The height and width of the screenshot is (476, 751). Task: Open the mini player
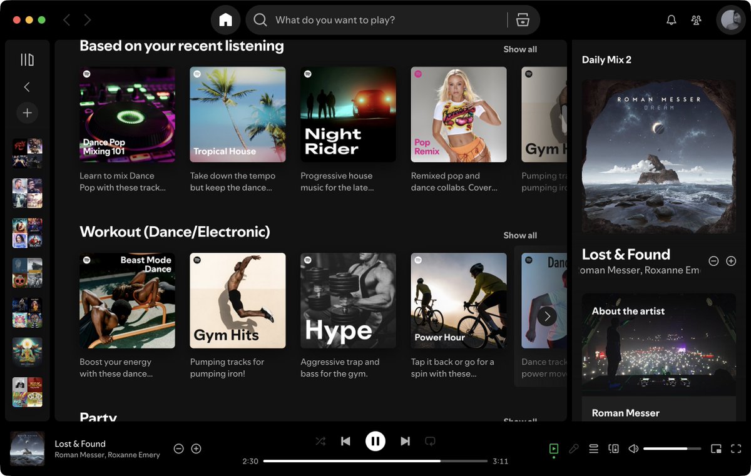coord(716,448)
